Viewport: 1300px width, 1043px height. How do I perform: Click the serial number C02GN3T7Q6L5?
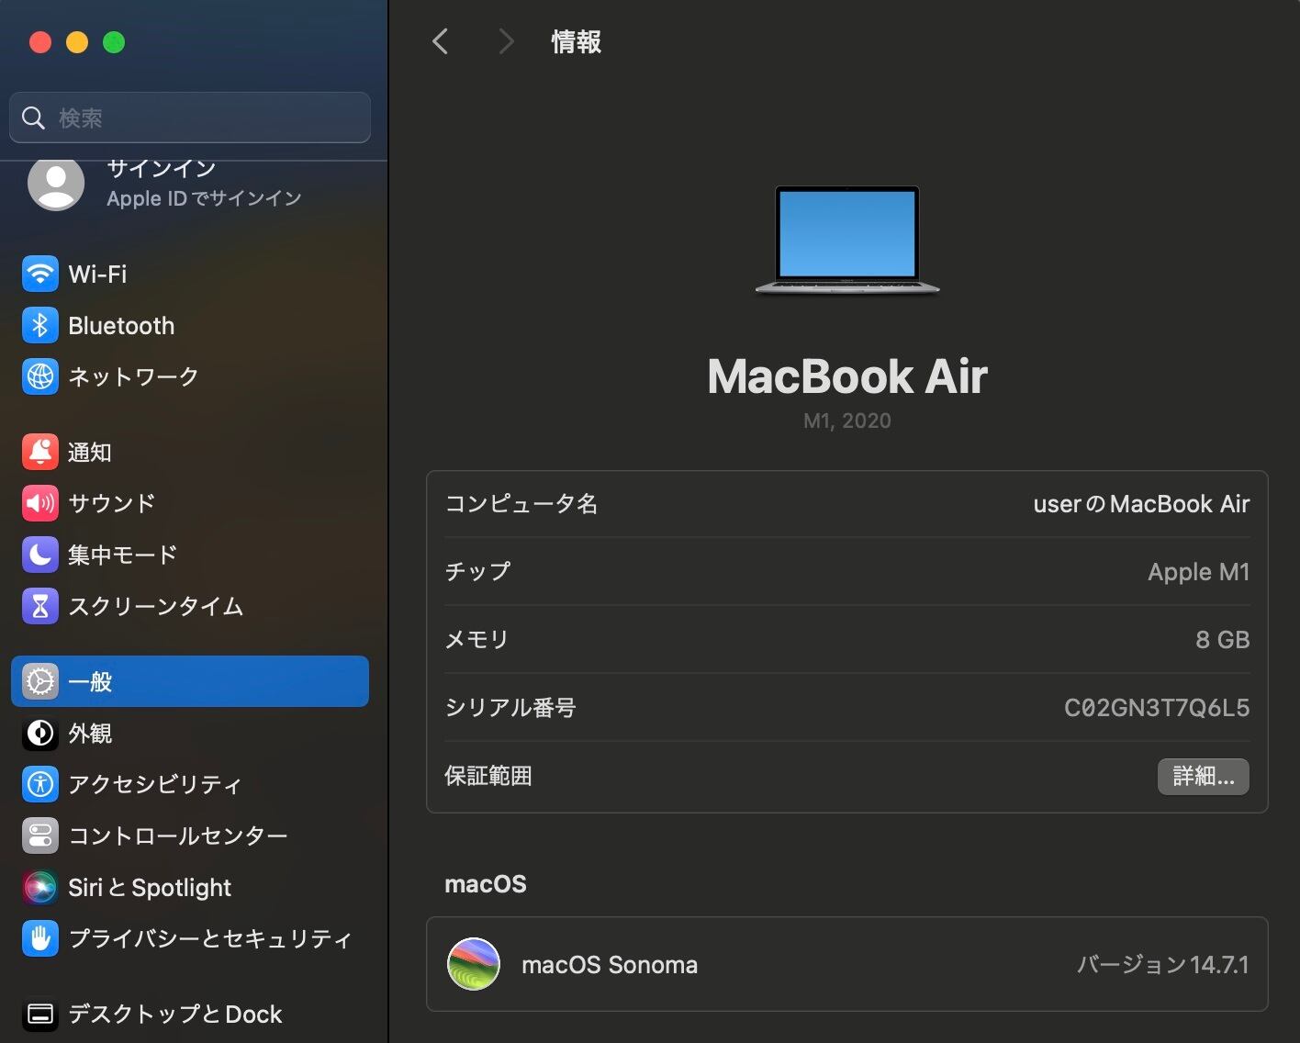[x=1157, y=707]
